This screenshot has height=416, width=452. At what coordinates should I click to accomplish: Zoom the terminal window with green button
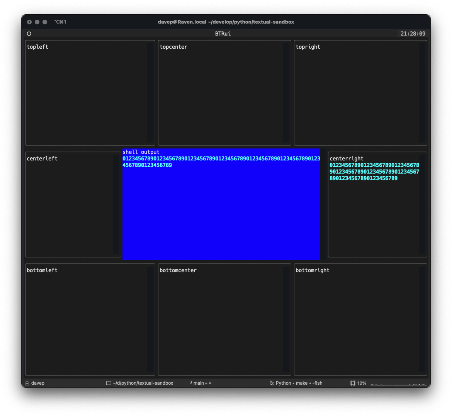[x=45, y=22]
